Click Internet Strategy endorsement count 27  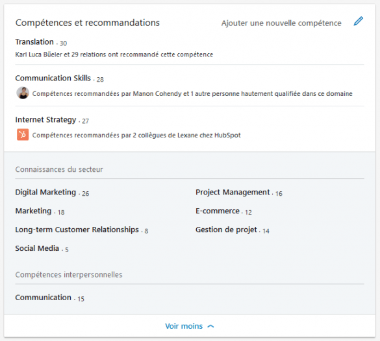tap(85, 121)
